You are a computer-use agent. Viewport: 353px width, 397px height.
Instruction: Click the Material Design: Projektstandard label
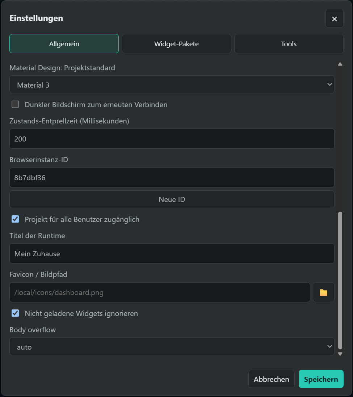point(62,68)
